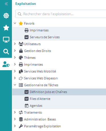Open Imprimantes under Favoris
Image resolution: width=106 pixels, height=131 pixels.
coord(59,30)
